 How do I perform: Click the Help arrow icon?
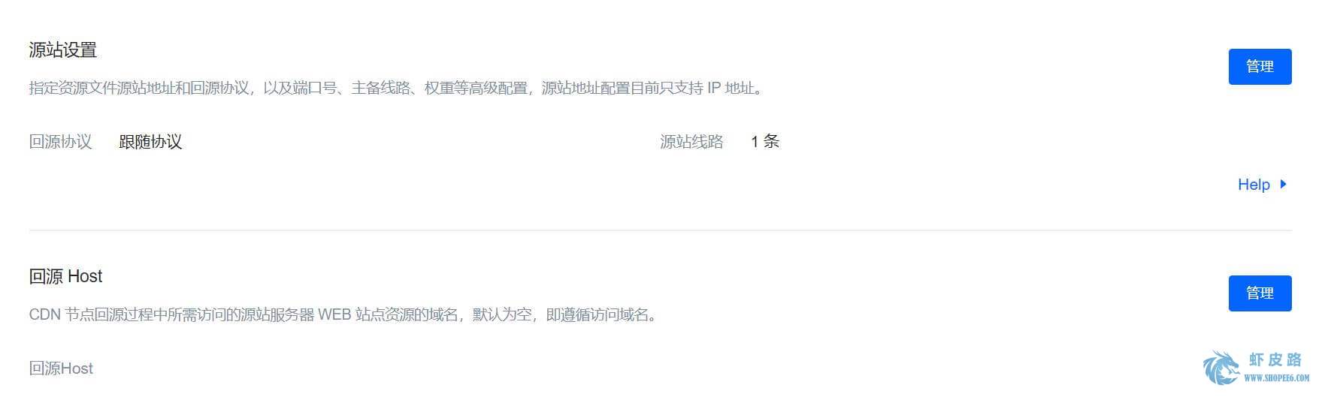pyautogui.click(x=1283, y=185)
